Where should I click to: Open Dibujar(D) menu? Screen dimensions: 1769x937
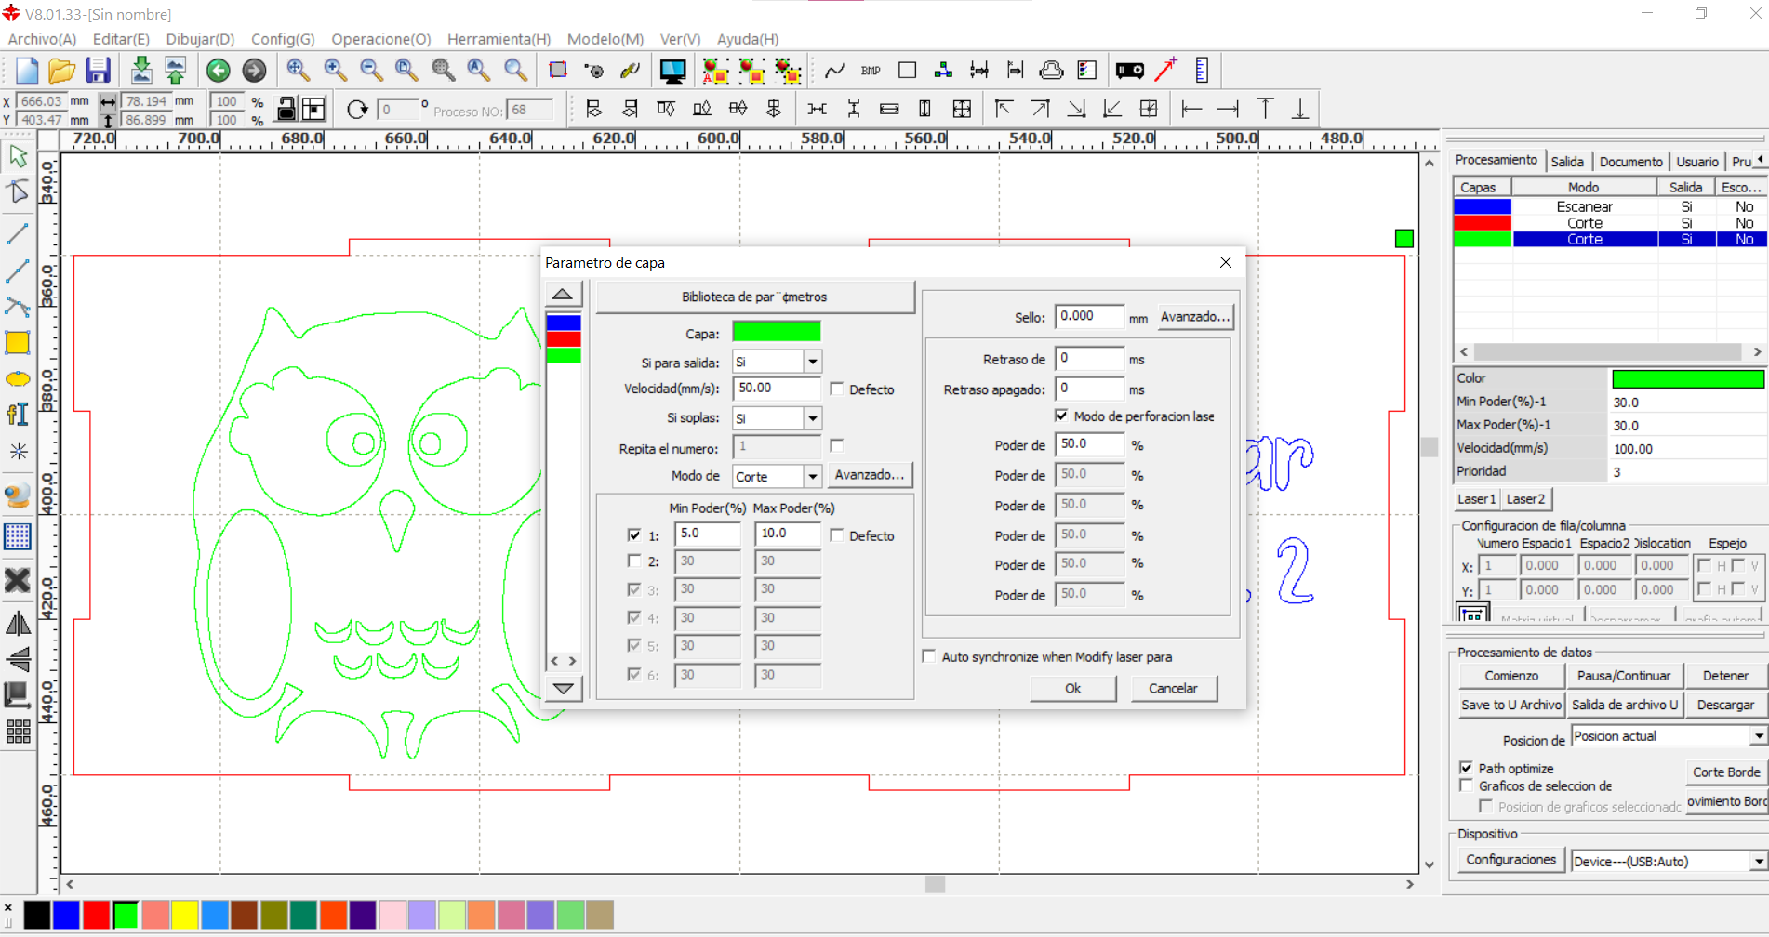click(200, 39)
